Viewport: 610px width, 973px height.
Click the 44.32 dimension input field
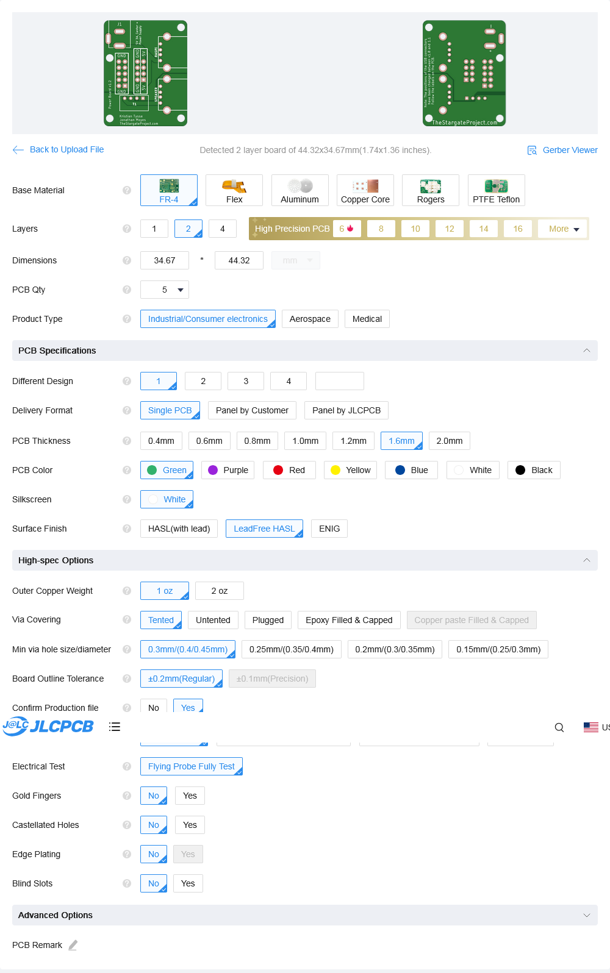(x=239, y=260)
